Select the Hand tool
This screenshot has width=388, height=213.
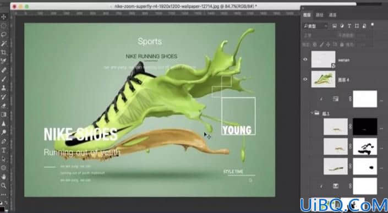4,177
